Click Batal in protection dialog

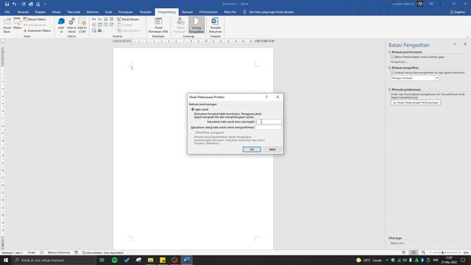[272, 149]
